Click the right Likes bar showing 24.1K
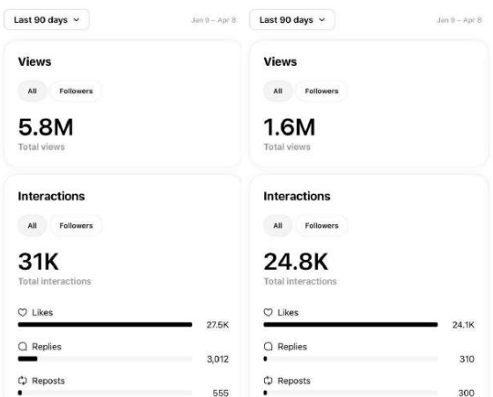 tap(350, 325)
